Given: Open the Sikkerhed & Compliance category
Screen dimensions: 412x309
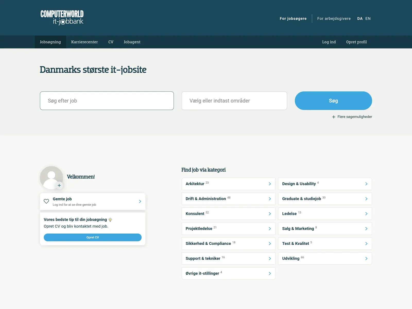Looking at the screenshot, I should 228,244.
